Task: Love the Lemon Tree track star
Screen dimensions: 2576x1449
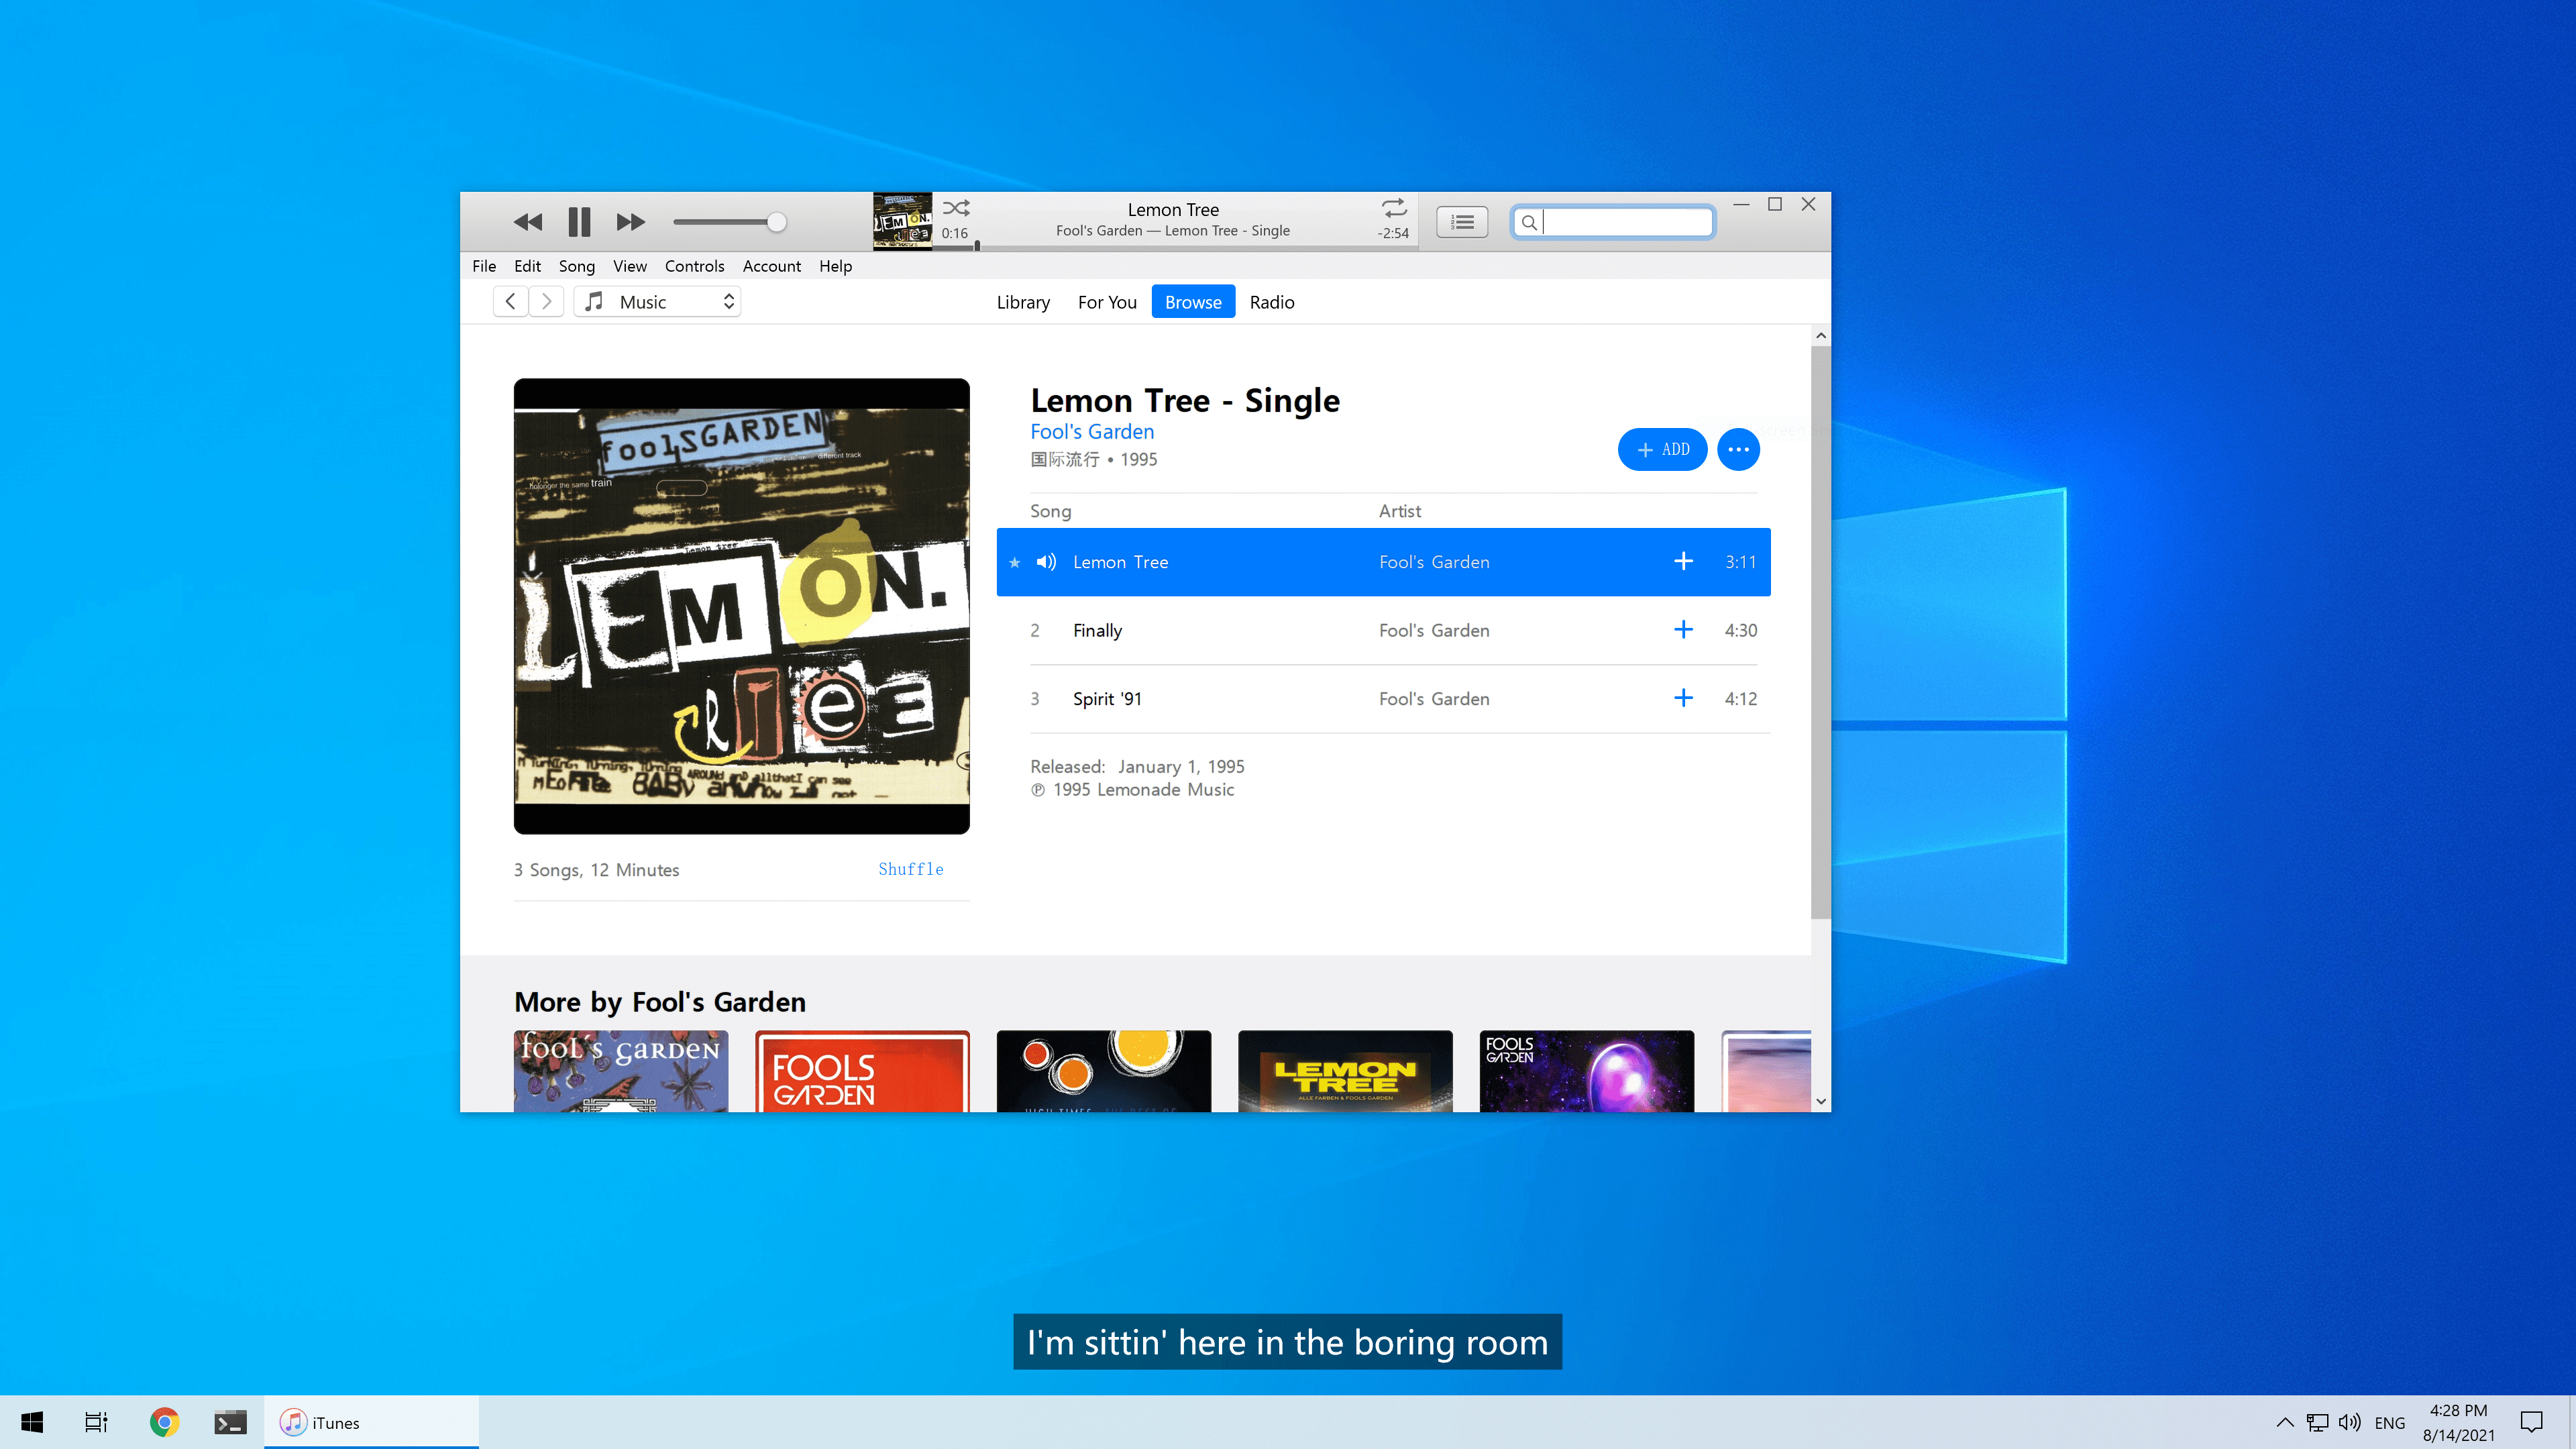Action: (x=1015, y=563)
